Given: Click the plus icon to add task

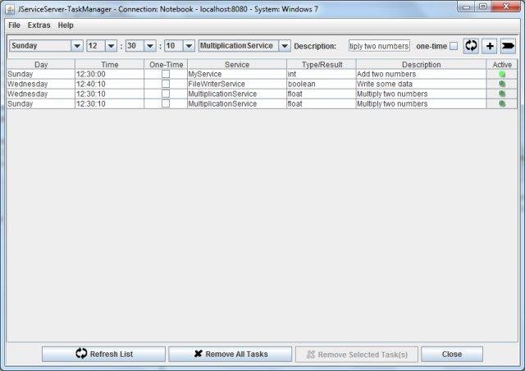Looking at the screenshot, I should pyautogui.click(x=490, y=46).
